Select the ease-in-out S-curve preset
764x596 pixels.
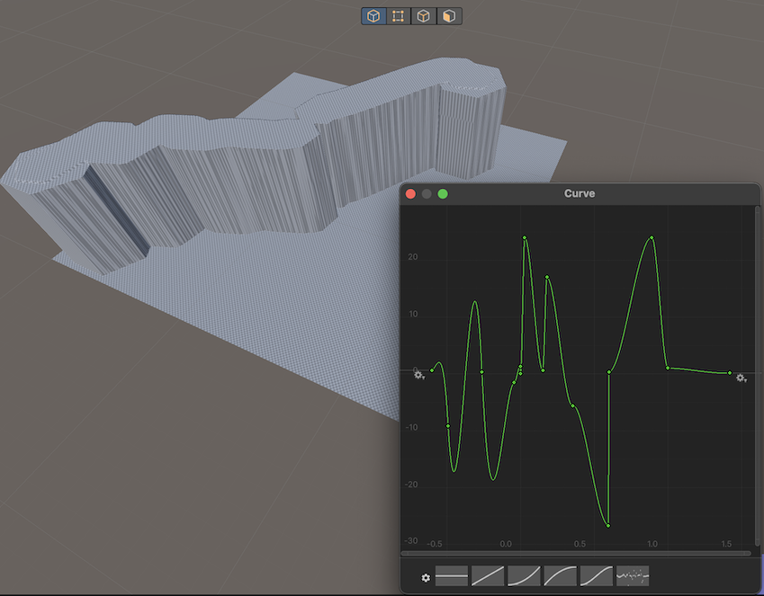coord(596,576)
